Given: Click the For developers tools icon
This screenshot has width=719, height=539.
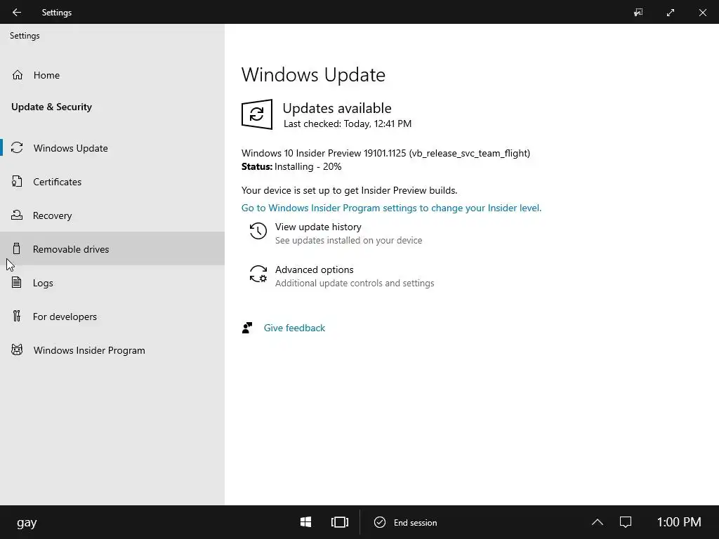Looking at the screenshot, I should coord(17,317).
